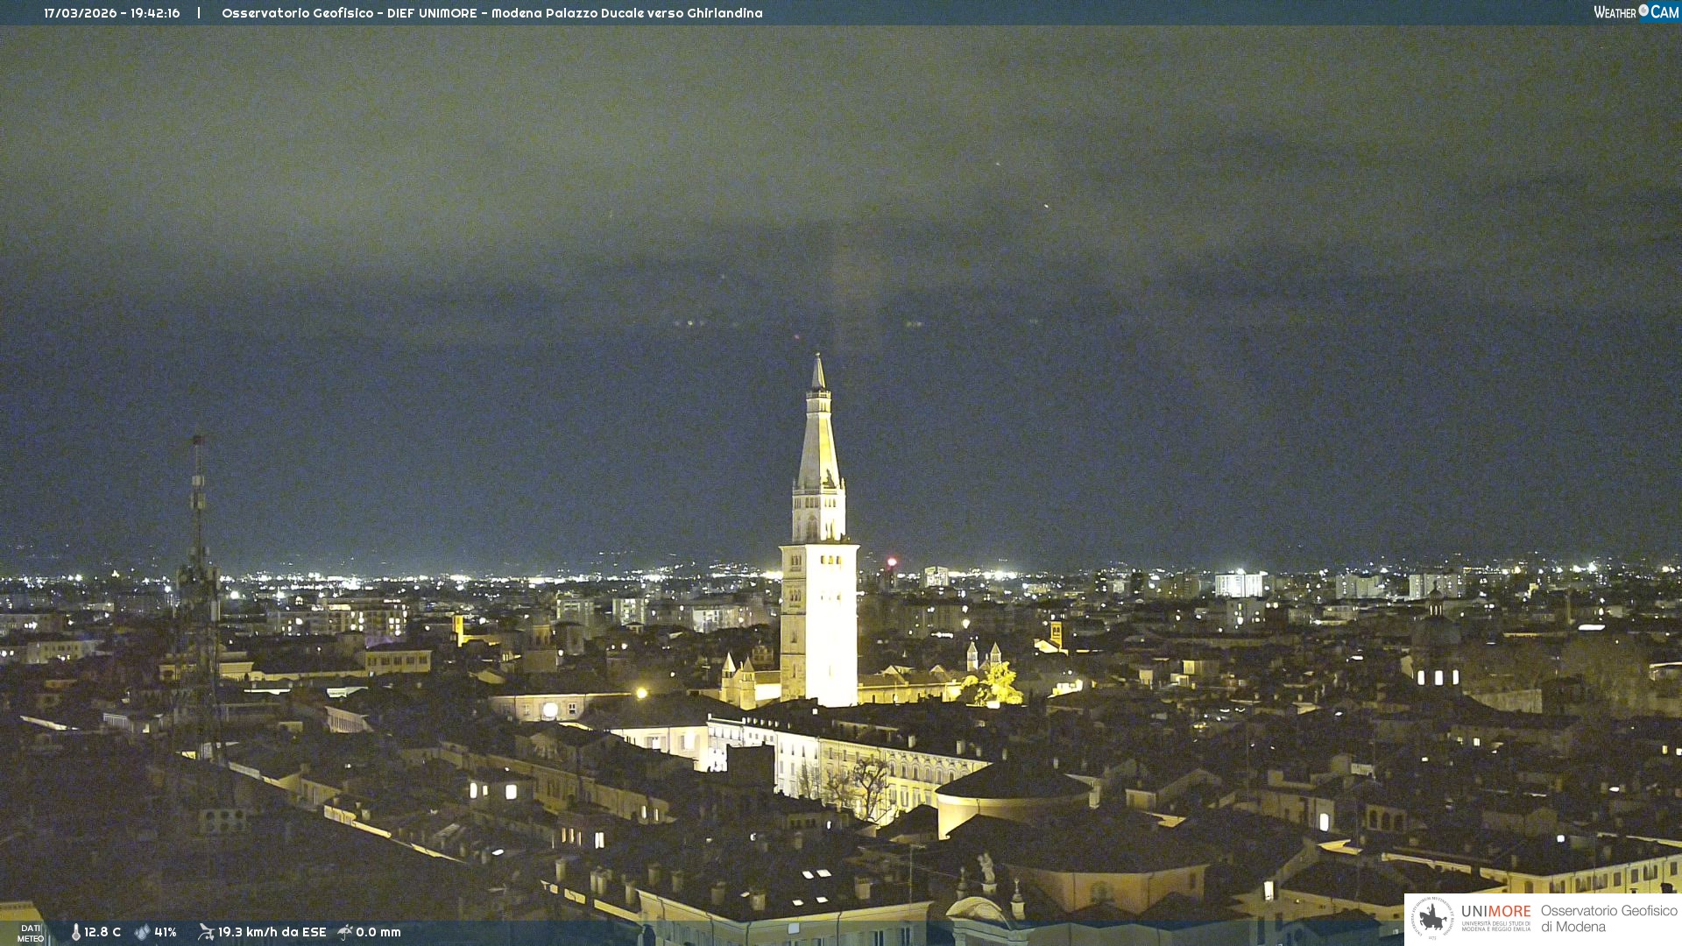The height and width of the screenshot is (946, 1682).
Task: Open the DATI METEO label
Action: (30, 933)
